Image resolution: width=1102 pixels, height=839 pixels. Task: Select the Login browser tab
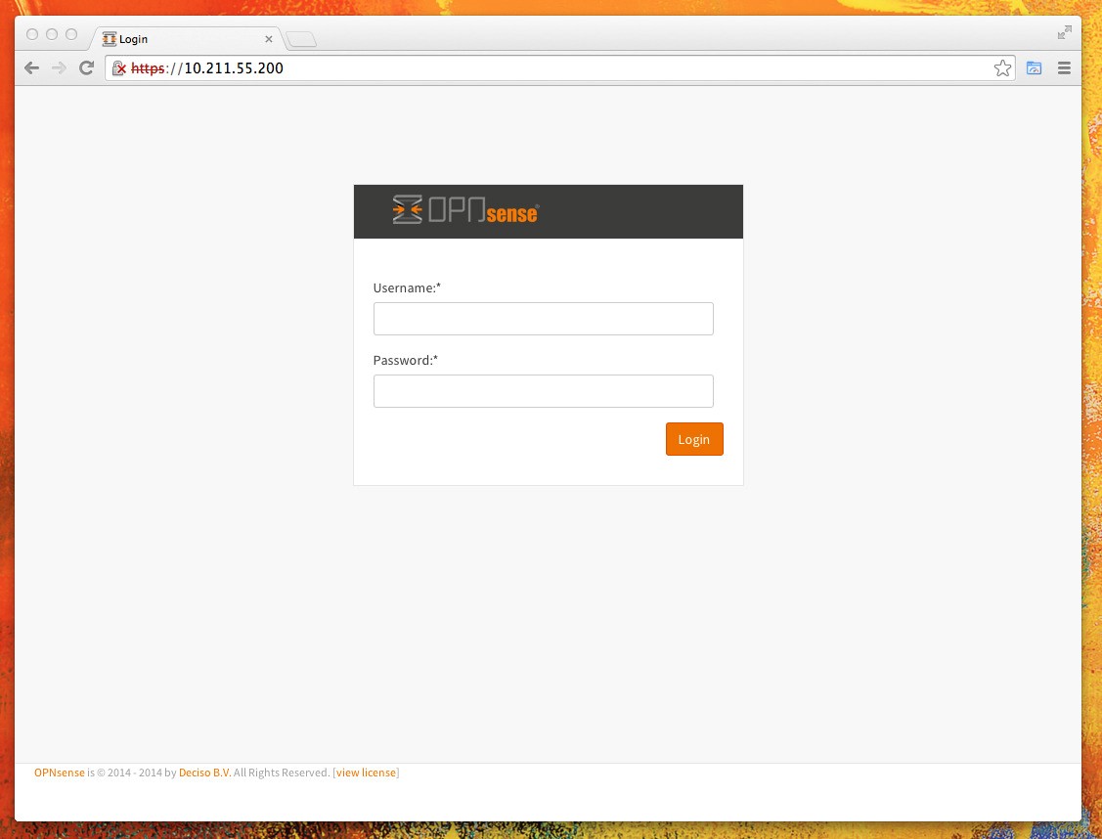[186, 39]
